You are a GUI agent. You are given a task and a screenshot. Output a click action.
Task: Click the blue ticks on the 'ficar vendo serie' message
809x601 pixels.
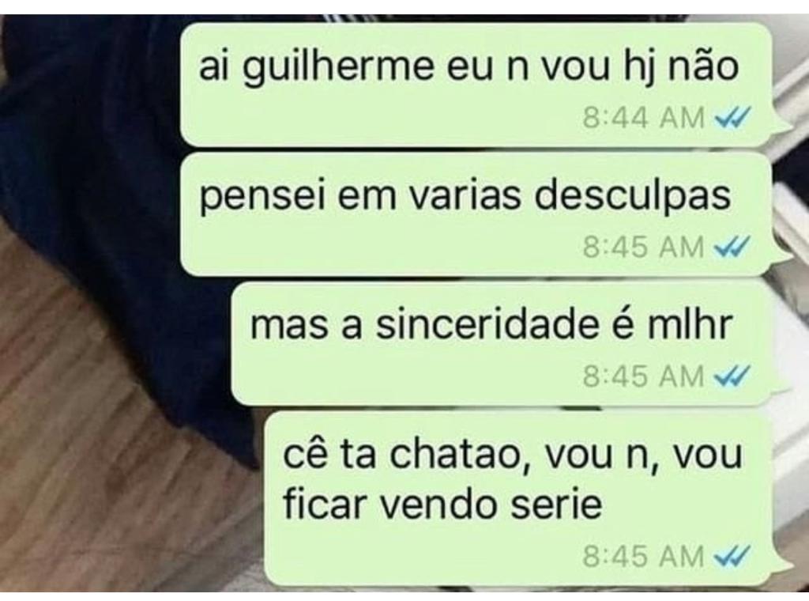coord(731,557)
